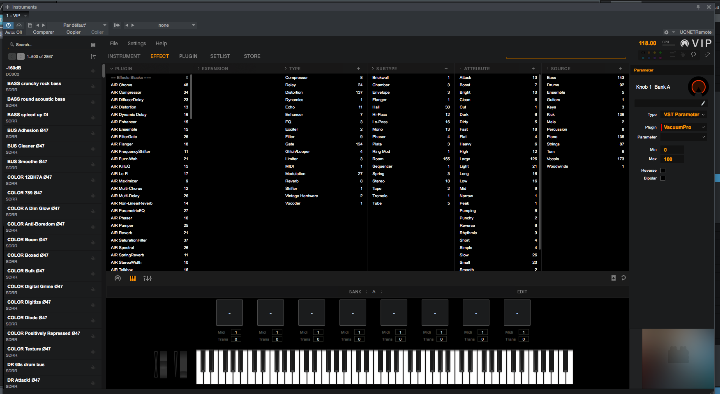Screen dimensions: 720x394
Task: Click the automation mode icon beside power
Action: pos(19,25)
